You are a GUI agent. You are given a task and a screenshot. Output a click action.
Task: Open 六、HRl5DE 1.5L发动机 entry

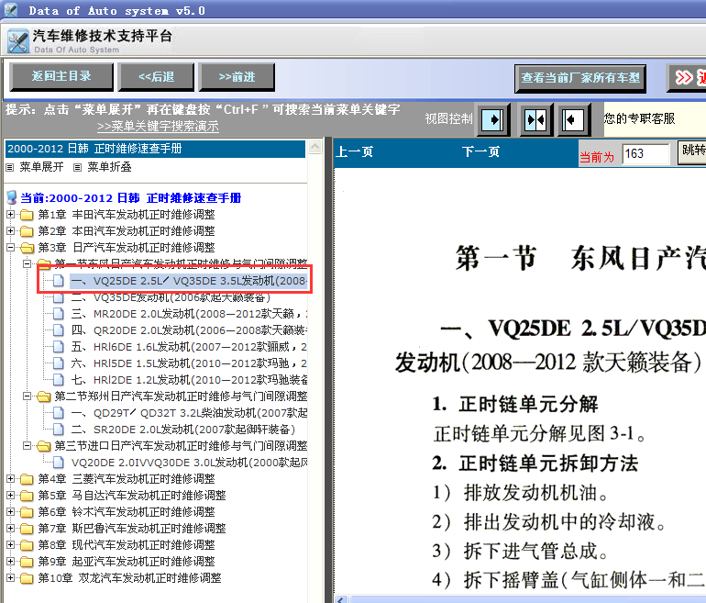[x=189, y=363]
